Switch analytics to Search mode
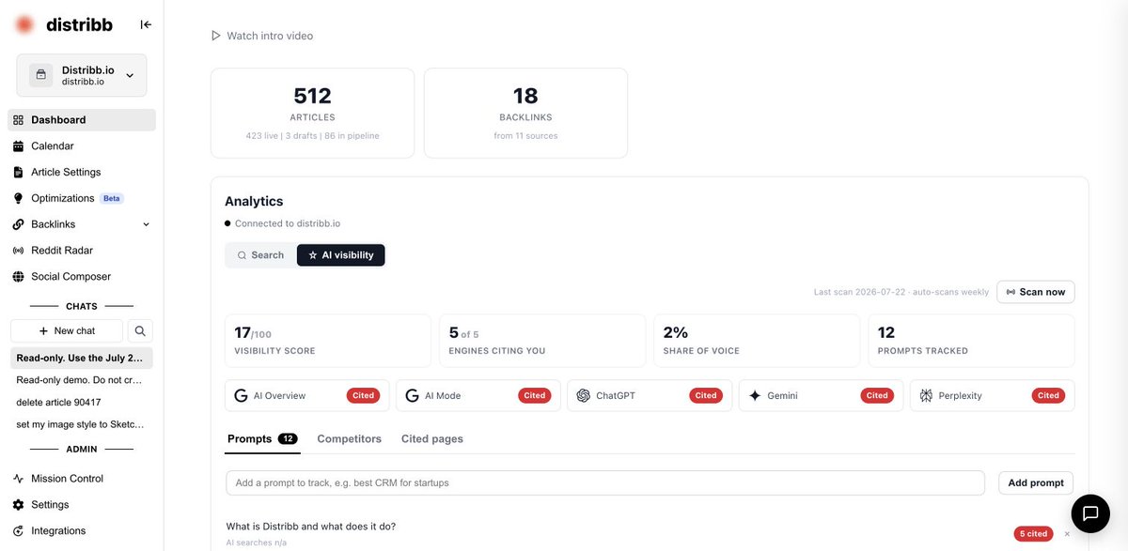Viewport: 1128px width, 551px height. [x=260, y=255]
